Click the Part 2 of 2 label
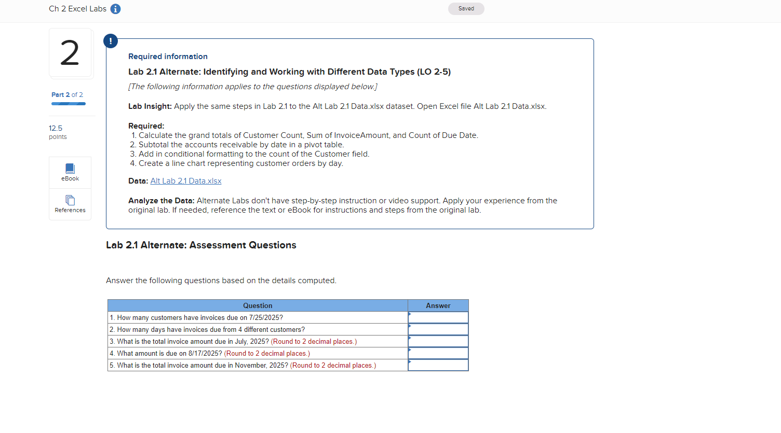781x433 pixels. coord(67,95)
